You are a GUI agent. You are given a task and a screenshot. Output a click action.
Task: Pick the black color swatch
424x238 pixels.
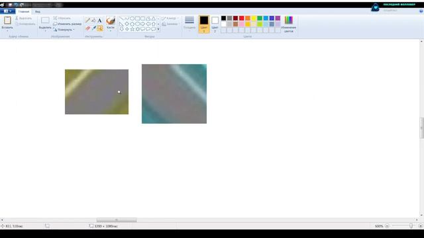pos(224,18)
